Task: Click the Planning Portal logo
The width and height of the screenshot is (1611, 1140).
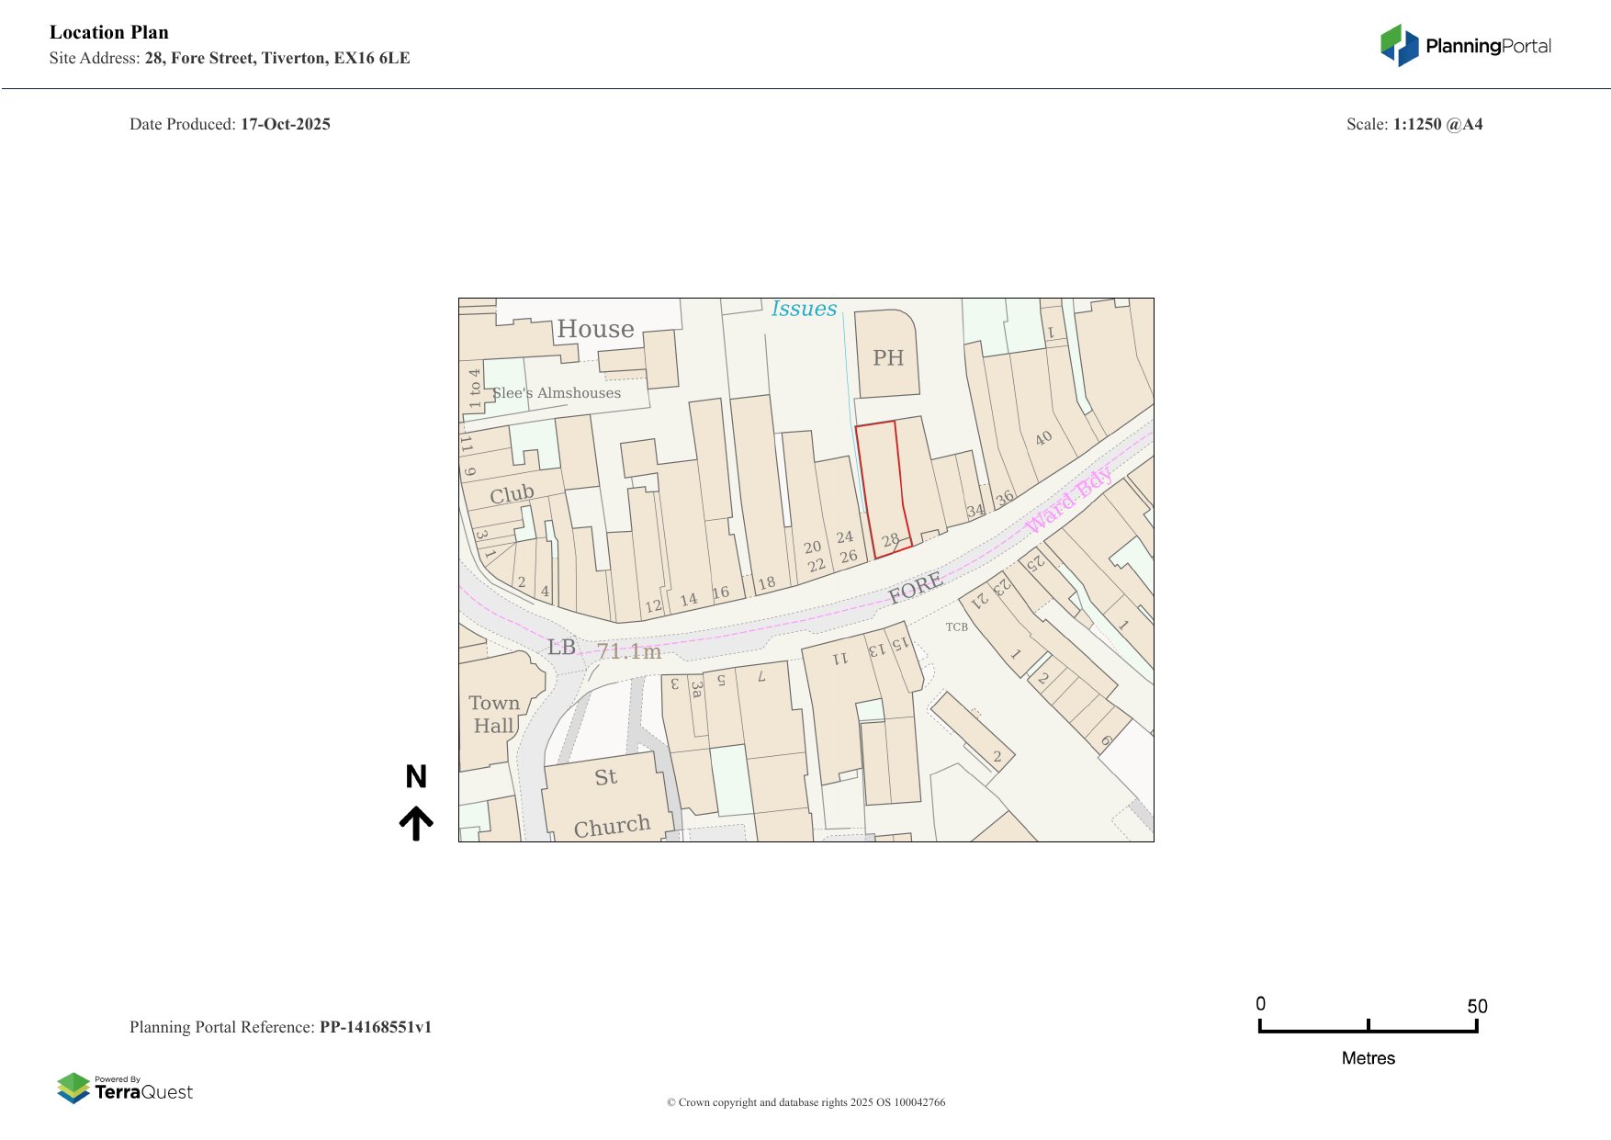Action: point(1465,46)
